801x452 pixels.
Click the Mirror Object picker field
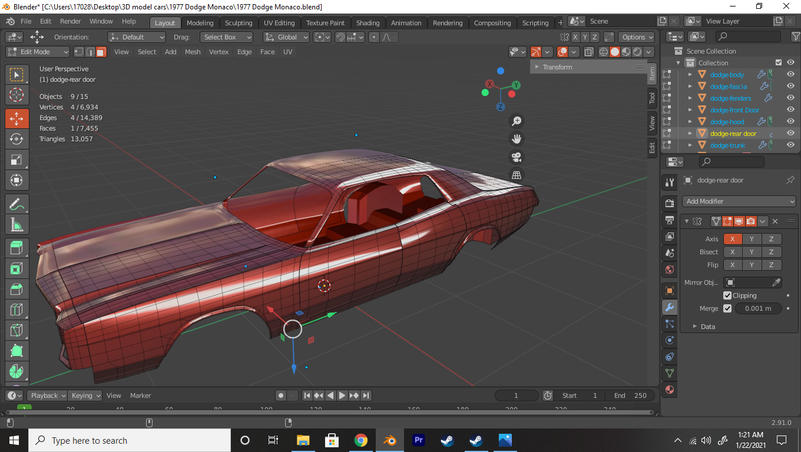click(x=753, y=282)
